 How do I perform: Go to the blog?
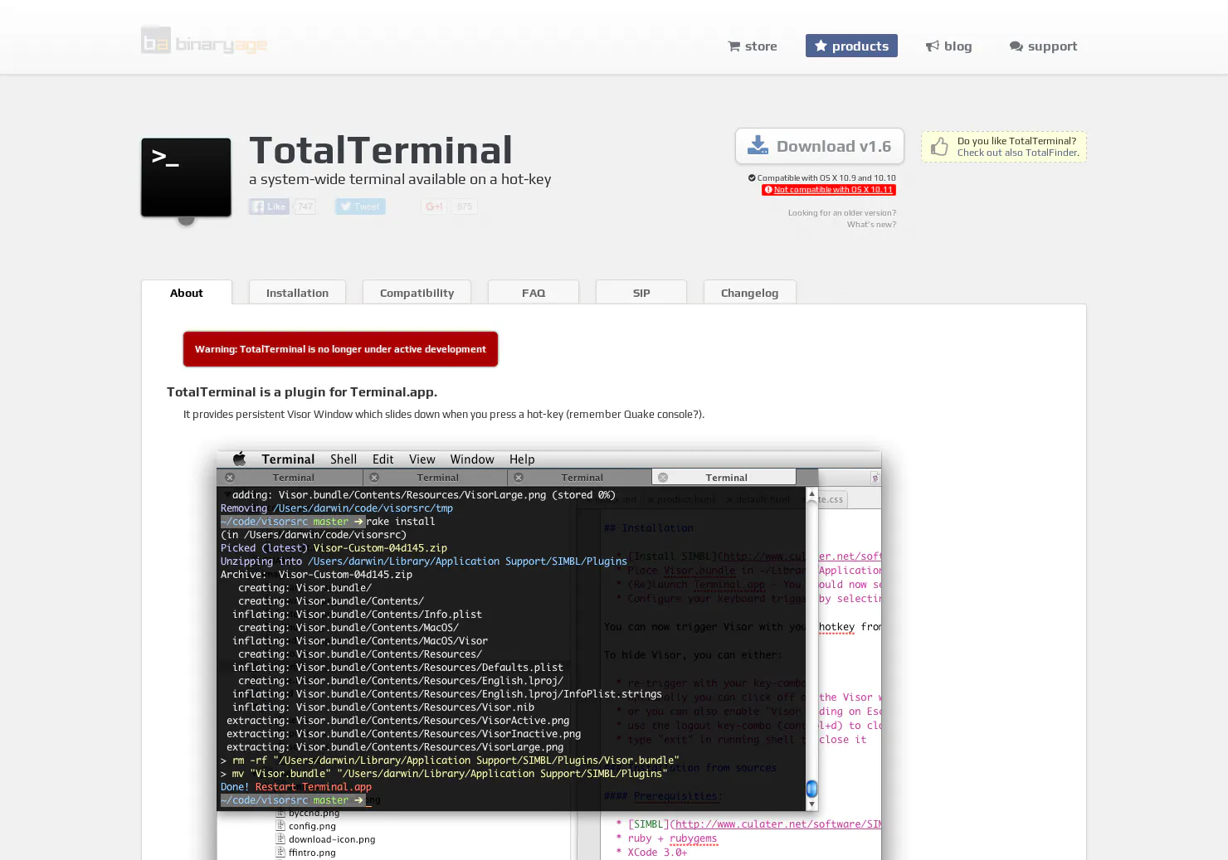pyautogui.click(x=949, y=46)
